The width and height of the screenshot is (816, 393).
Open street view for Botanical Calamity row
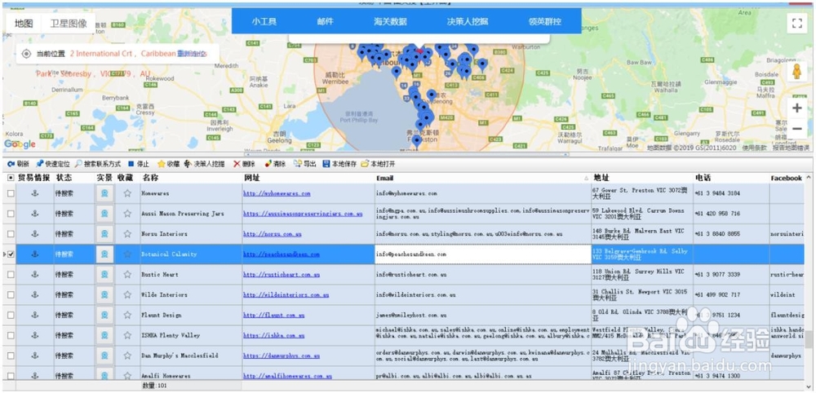(104, 254)
